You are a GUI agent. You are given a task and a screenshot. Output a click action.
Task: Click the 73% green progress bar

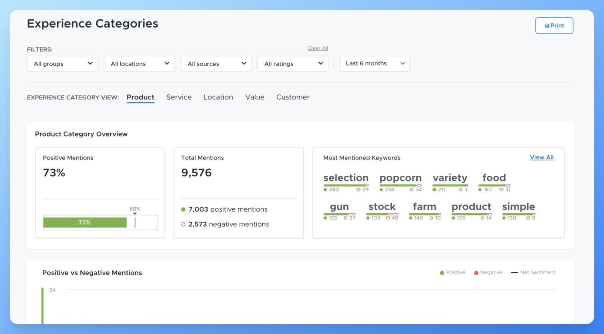click(85, 222)
